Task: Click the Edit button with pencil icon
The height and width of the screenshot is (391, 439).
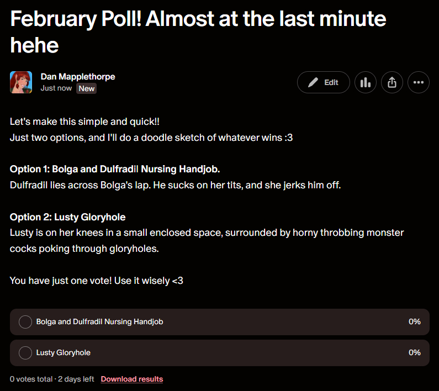Action: (324, 82)
